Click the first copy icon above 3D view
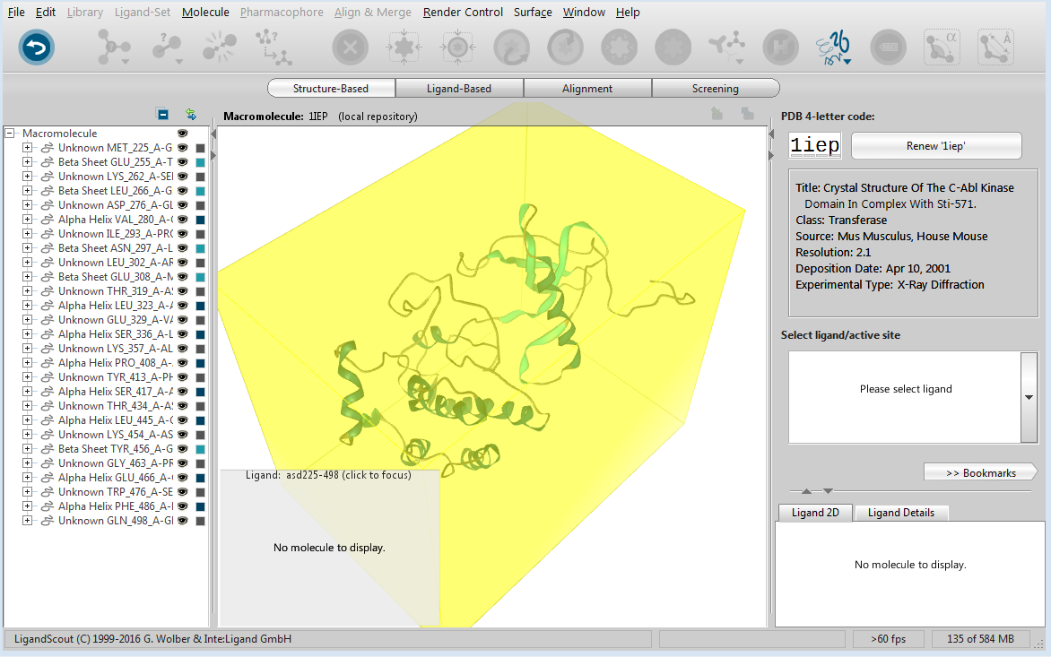Image resolution: width=1051 pixels, height=657 pixels. 717,115
